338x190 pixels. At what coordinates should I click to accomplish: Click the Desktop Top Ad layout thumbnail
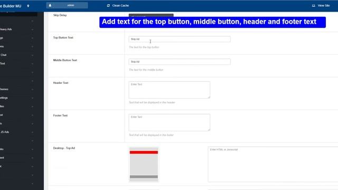point(144,165)
